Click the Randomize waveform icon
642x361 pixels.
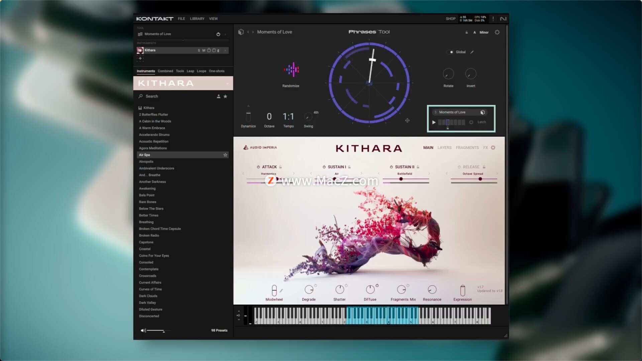click(291, 70)
